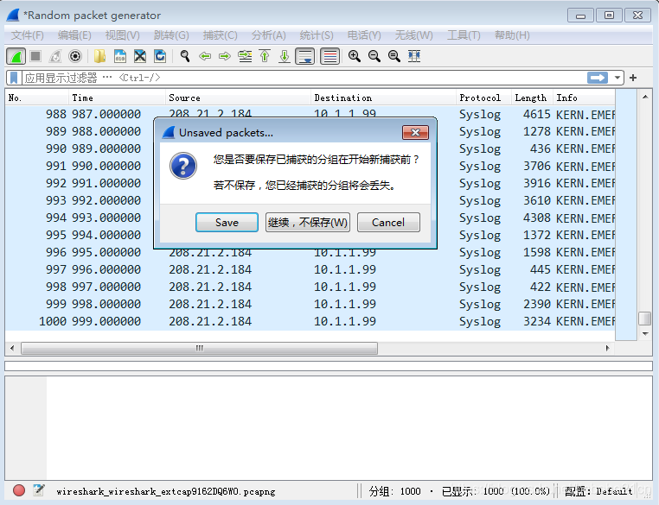Open the 捕获(C) menu
Screen dimensions: 659x505
tap(220, 35)
